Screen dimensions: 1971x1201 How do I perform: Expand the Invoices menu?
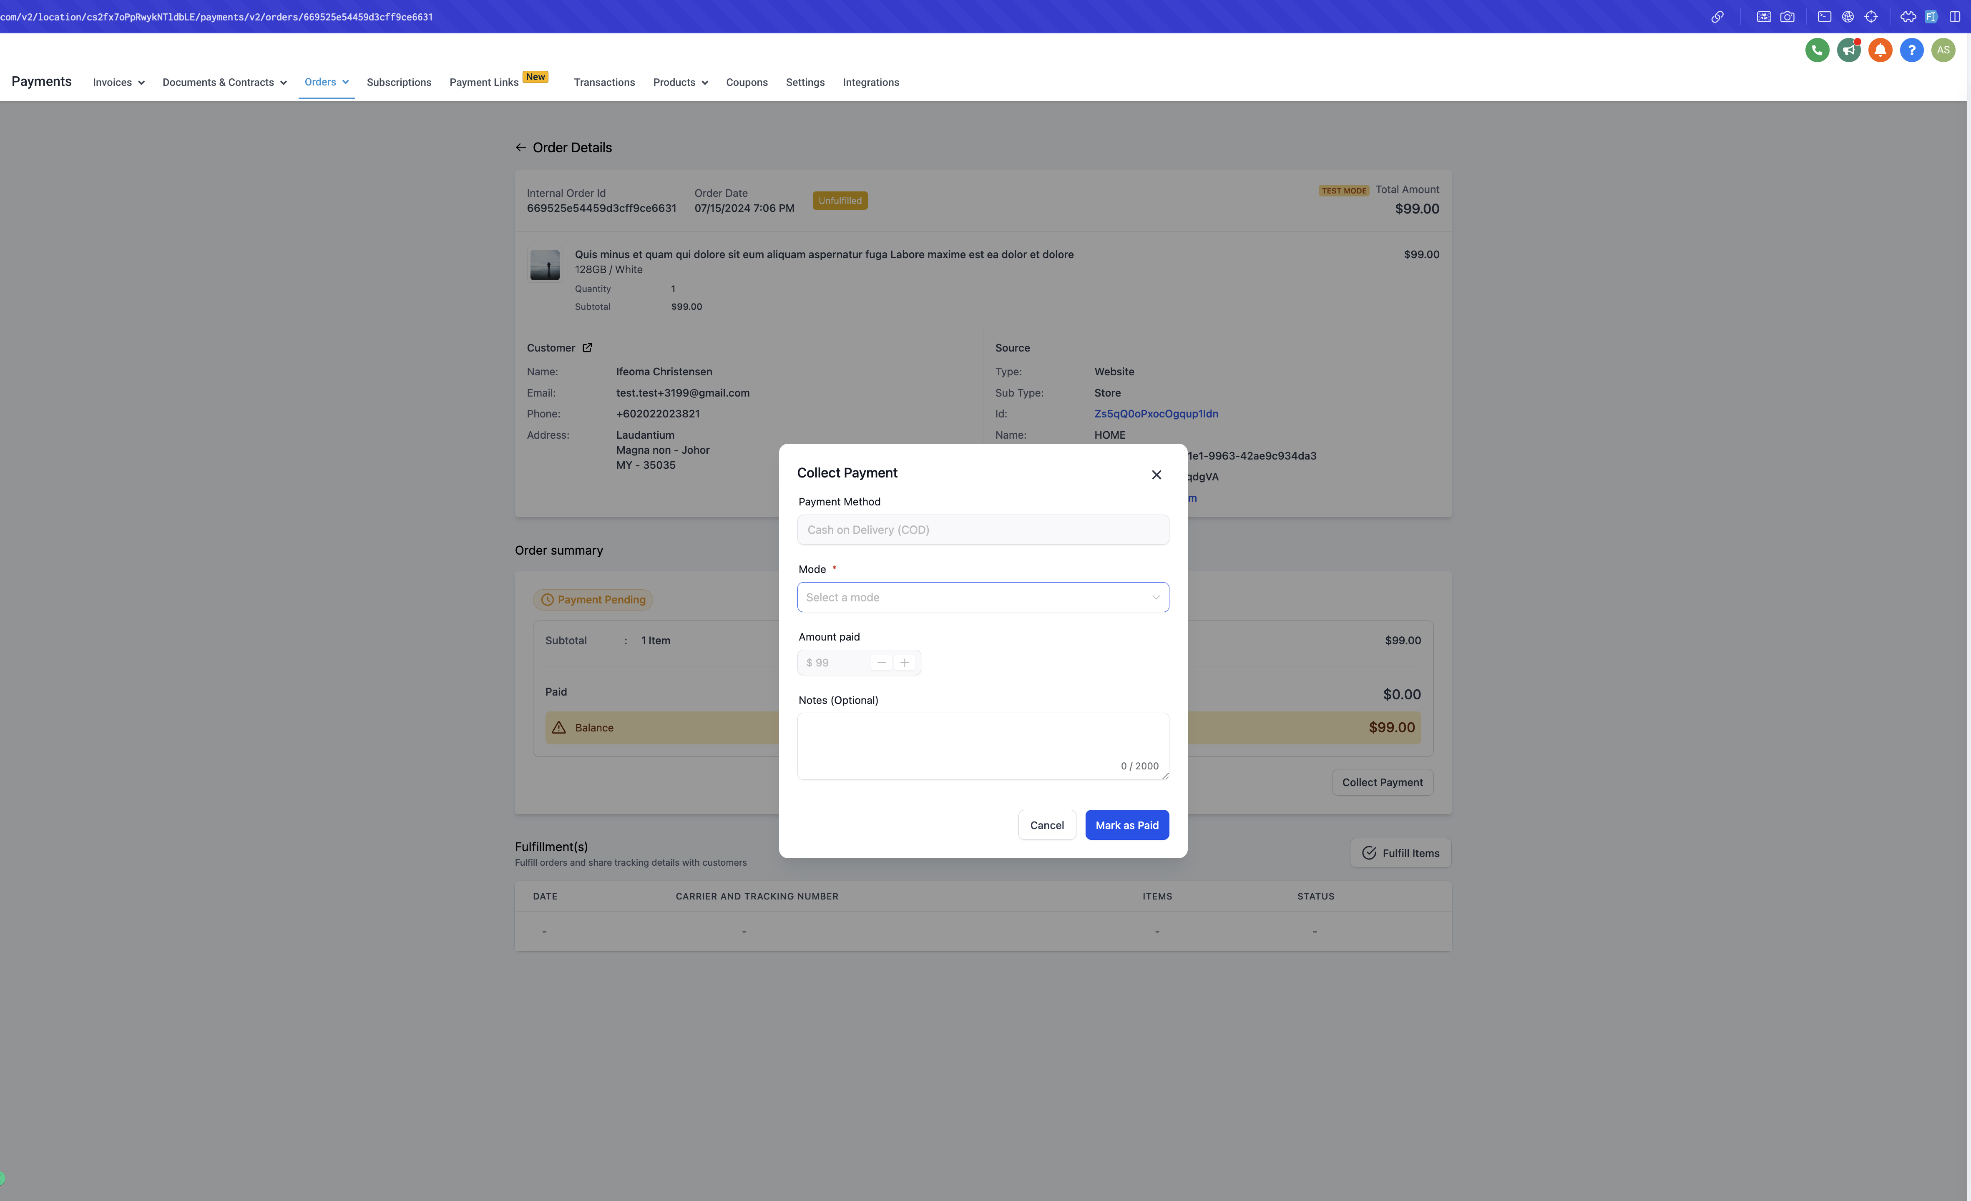pyautogui.click(x=118, y=82)
